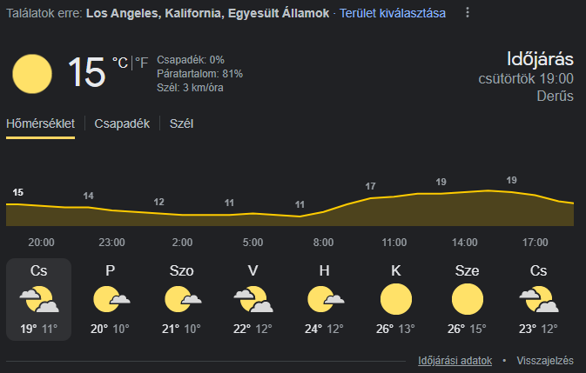Select Thursday (Cs) partly cloudy forecast at 19°
Viewport: 586px width, 373px height.
pyautogui.click(x=39, y=300)
